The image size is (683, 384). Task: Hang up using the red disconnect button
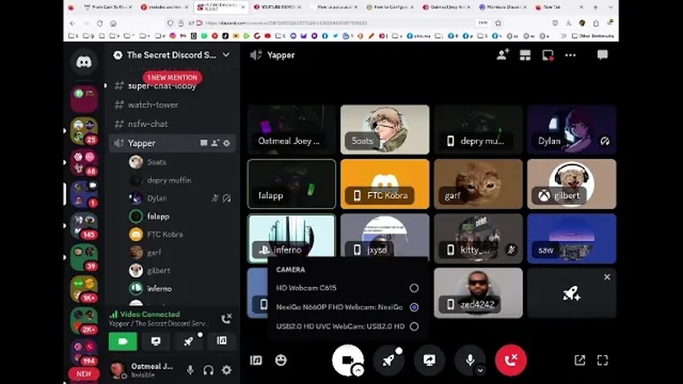[511, 360]
